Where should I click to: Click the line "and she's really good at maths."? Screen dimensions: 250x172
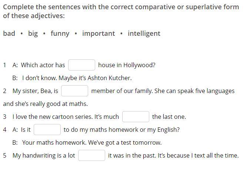45,104
